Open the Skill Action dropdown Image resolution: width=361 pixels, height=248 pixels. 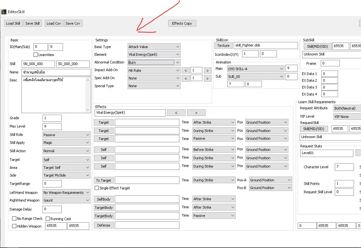[66, 151]
